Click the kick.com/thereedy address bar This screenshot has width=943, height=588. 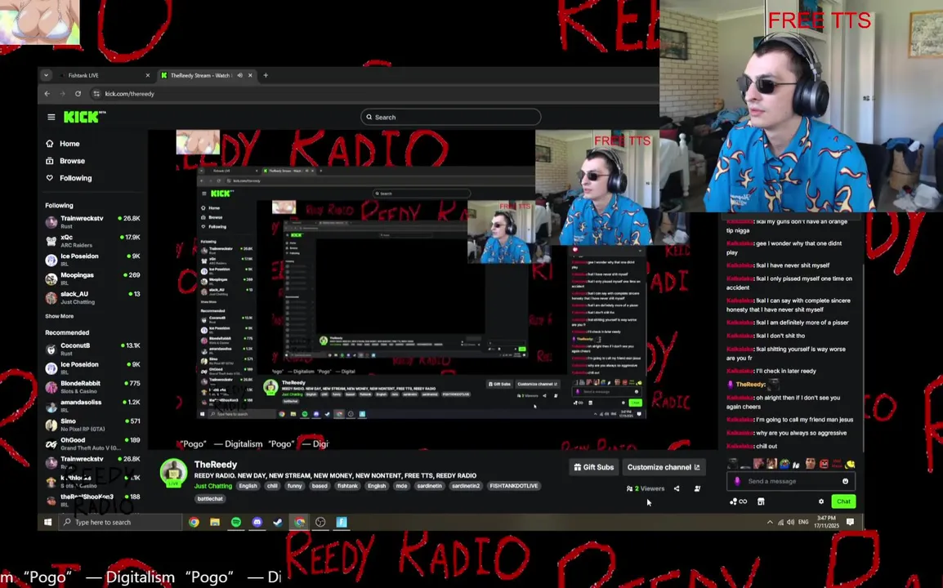130,94
